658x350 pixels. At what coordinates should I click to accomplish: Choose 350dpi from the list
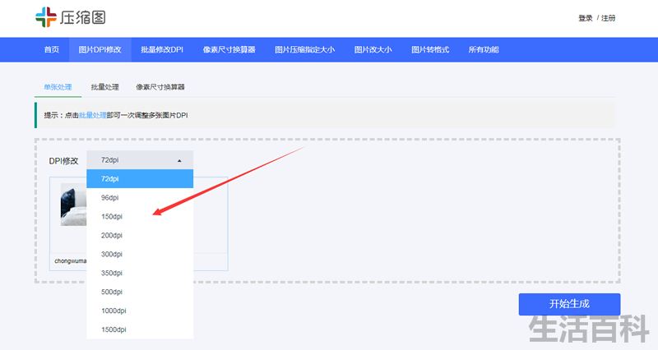[140, 273]
